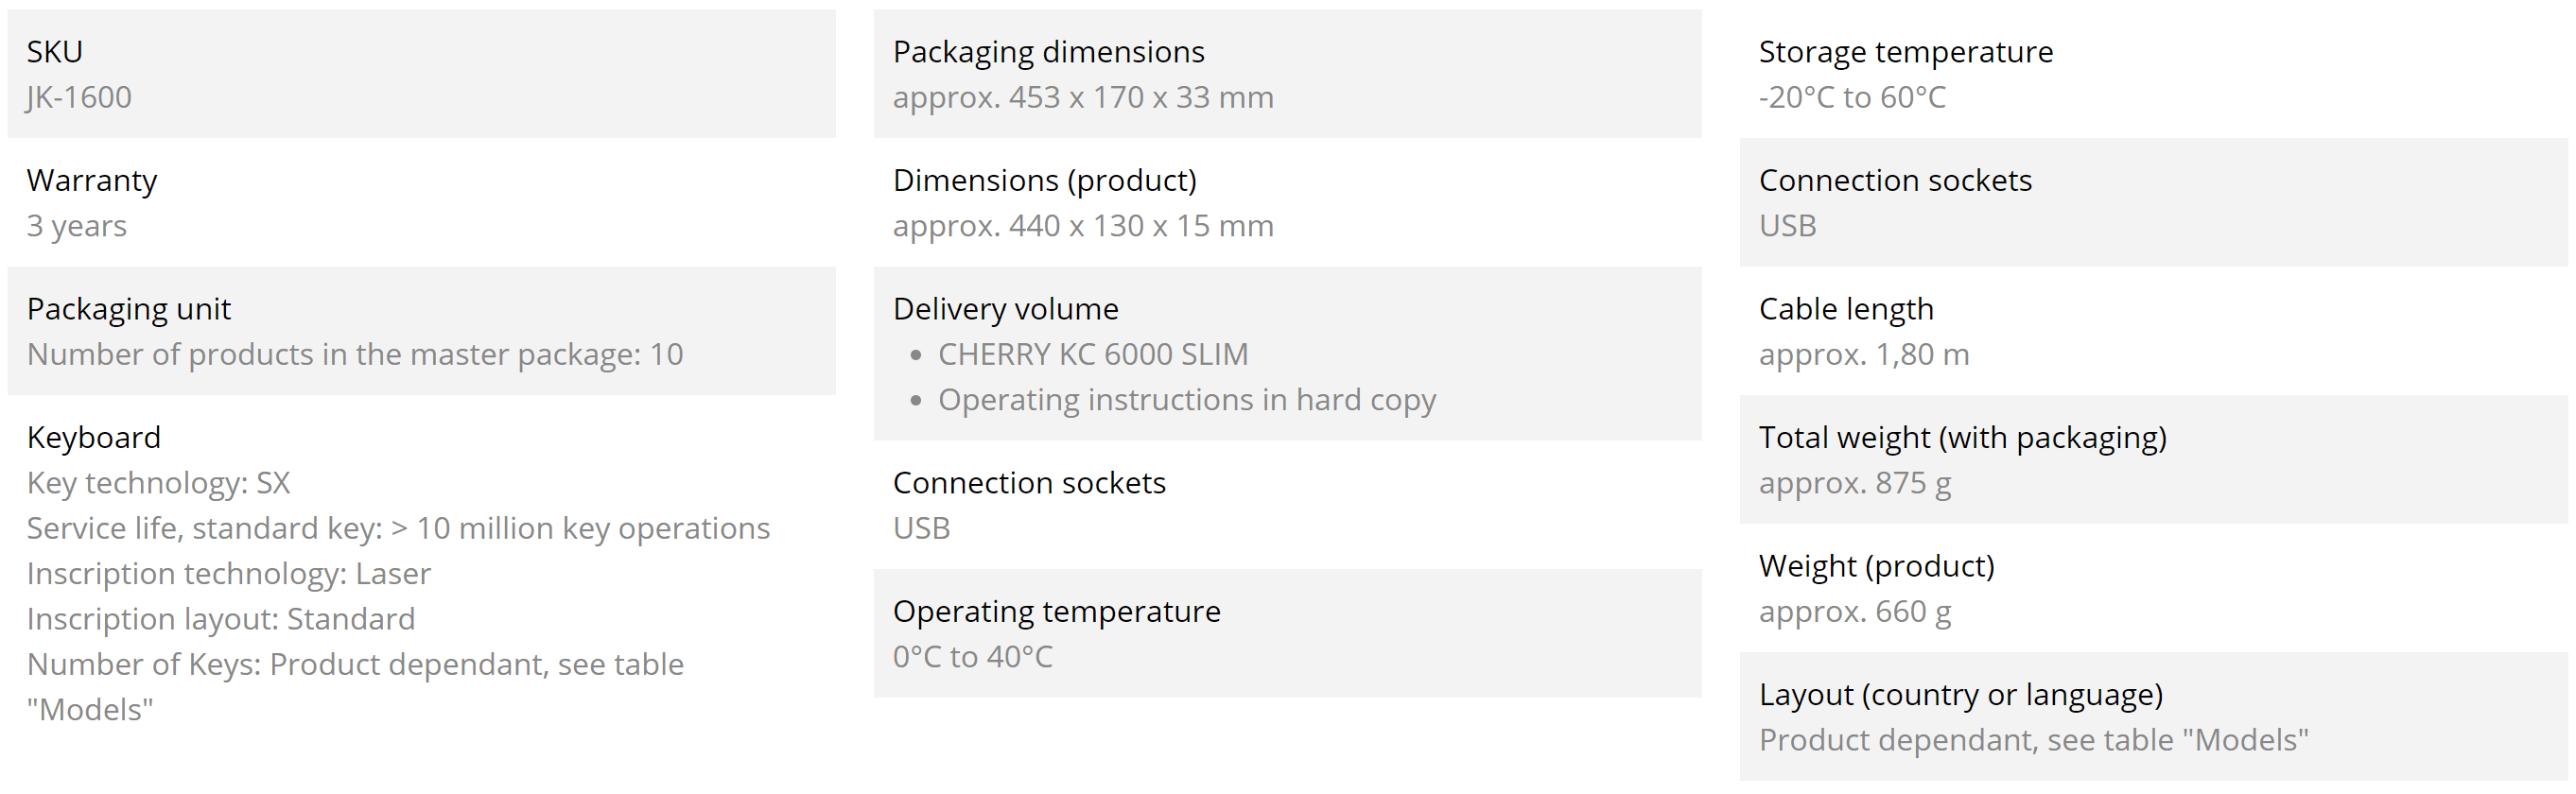Click the service life key operations line
This screenshot has height=794, width=2576.
(x=398, y=529)
